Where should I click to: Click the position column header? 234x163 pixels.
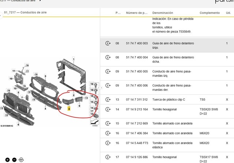point(118,13)
